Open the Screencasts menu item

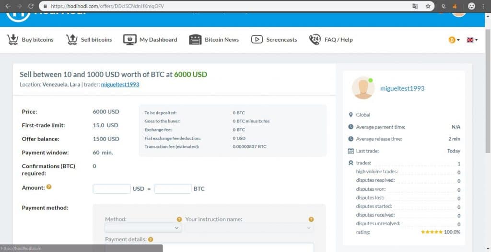pos(274,40)
